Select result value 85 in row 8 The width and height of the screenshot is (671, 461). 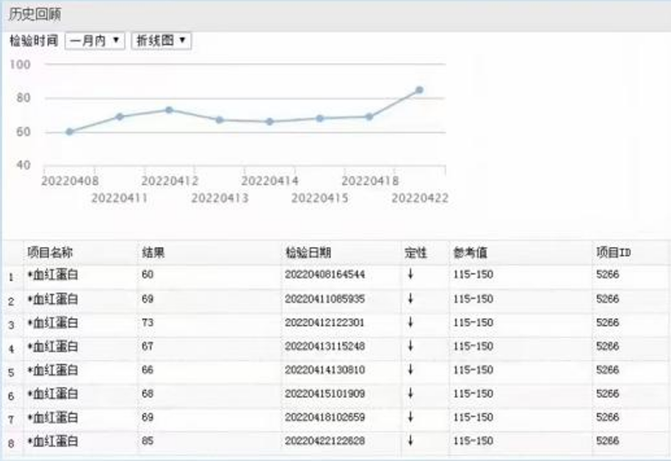pyautogui.click(x=148, y=441)
